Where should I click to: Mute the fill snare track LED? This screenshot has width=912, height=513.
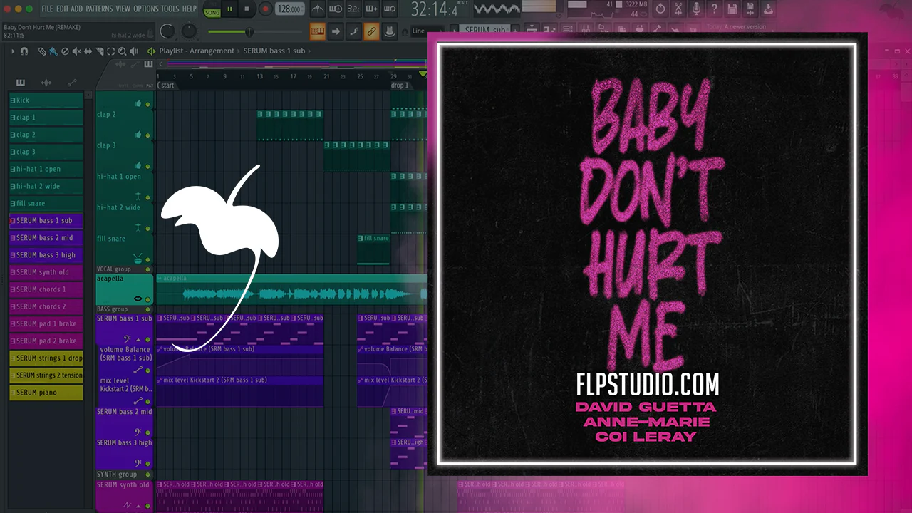(148, 259)
